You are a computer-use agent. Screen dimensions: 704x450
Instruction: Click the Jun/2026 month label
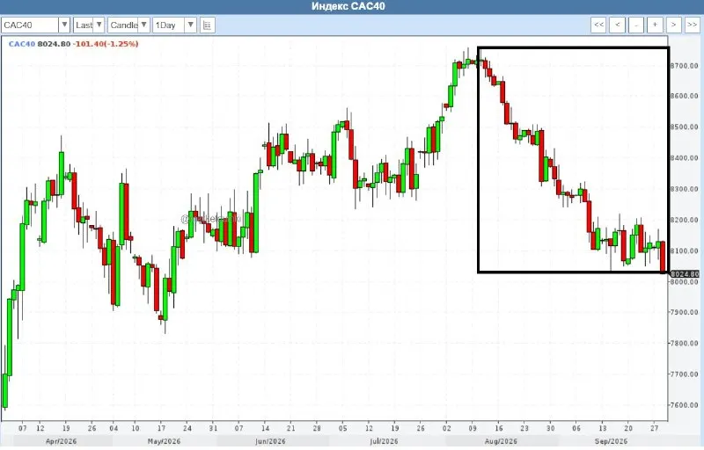pyautogui.click(x=270, y=441)
